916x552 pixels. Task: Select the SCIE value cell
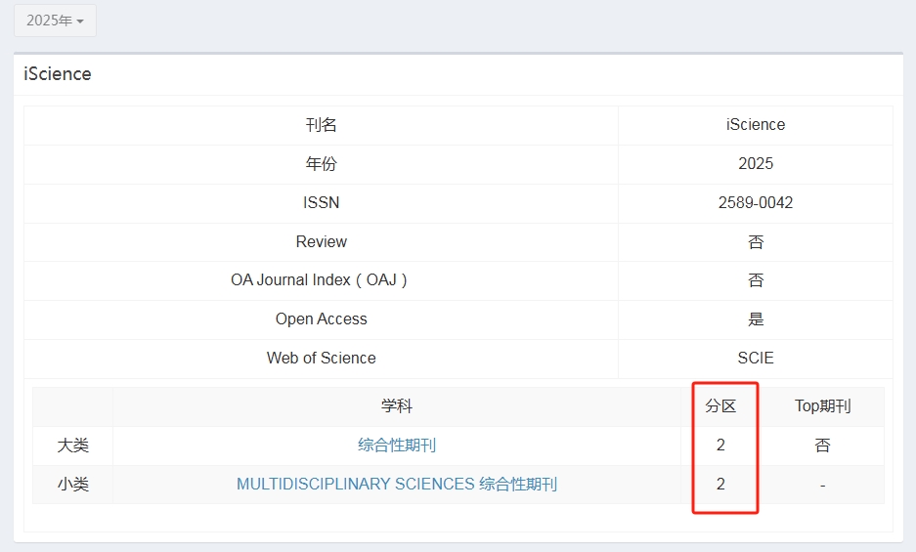click(x=756, y=359)
